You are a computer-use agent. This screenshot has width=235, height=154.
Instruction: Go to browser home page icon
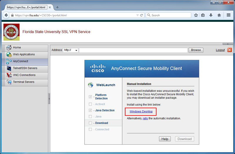click(x=219, y=15)
